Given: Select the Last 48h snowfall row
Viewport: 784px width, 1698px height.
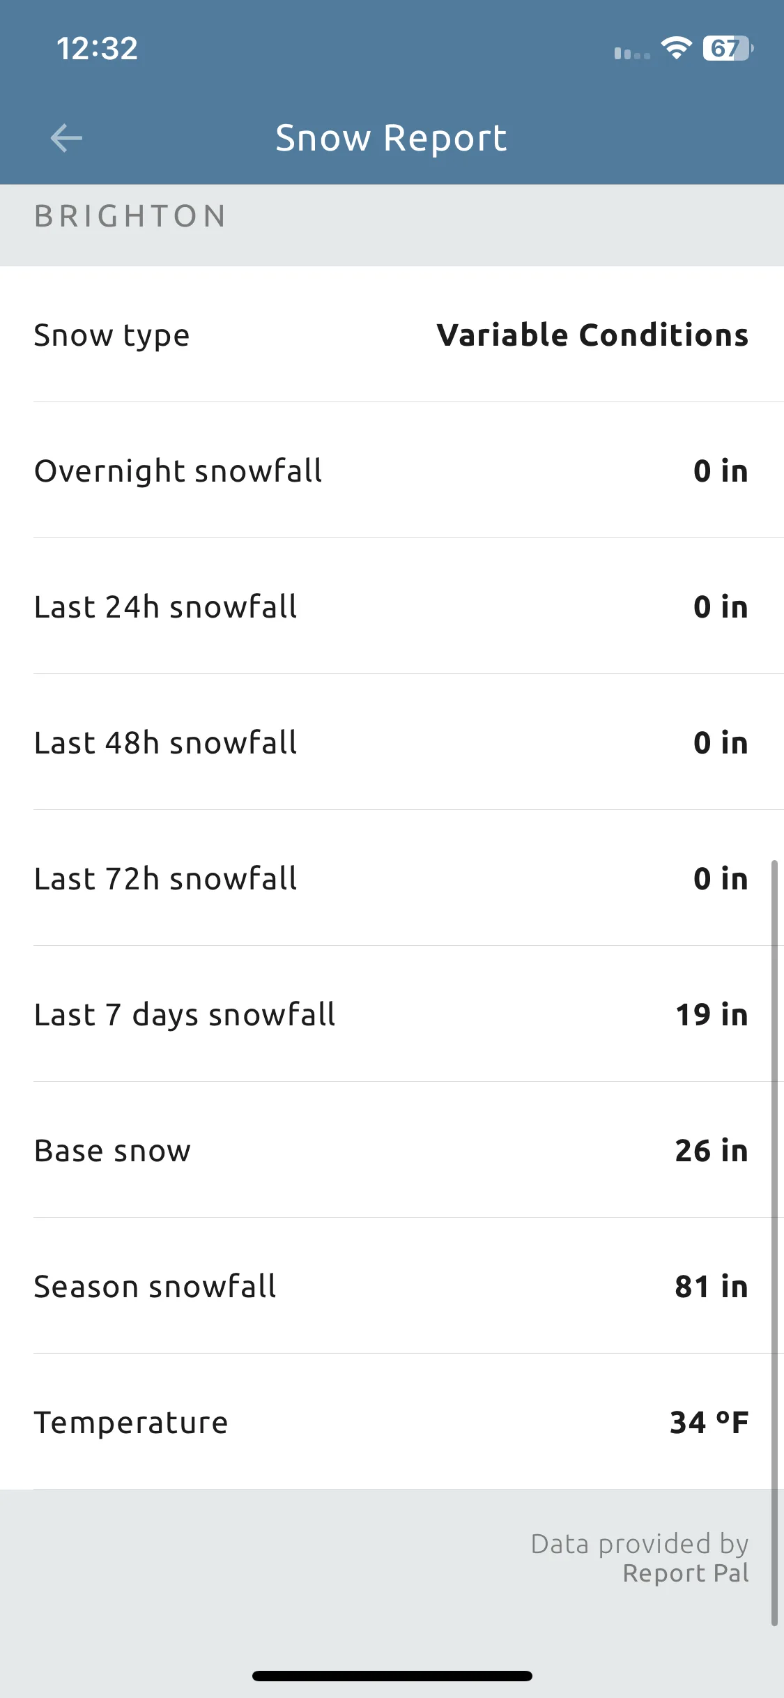Looking at the screenshot, I should [392, 742].
